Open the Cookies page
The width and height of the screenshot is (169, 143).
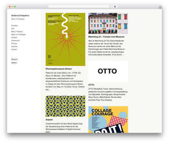point(14,46)
